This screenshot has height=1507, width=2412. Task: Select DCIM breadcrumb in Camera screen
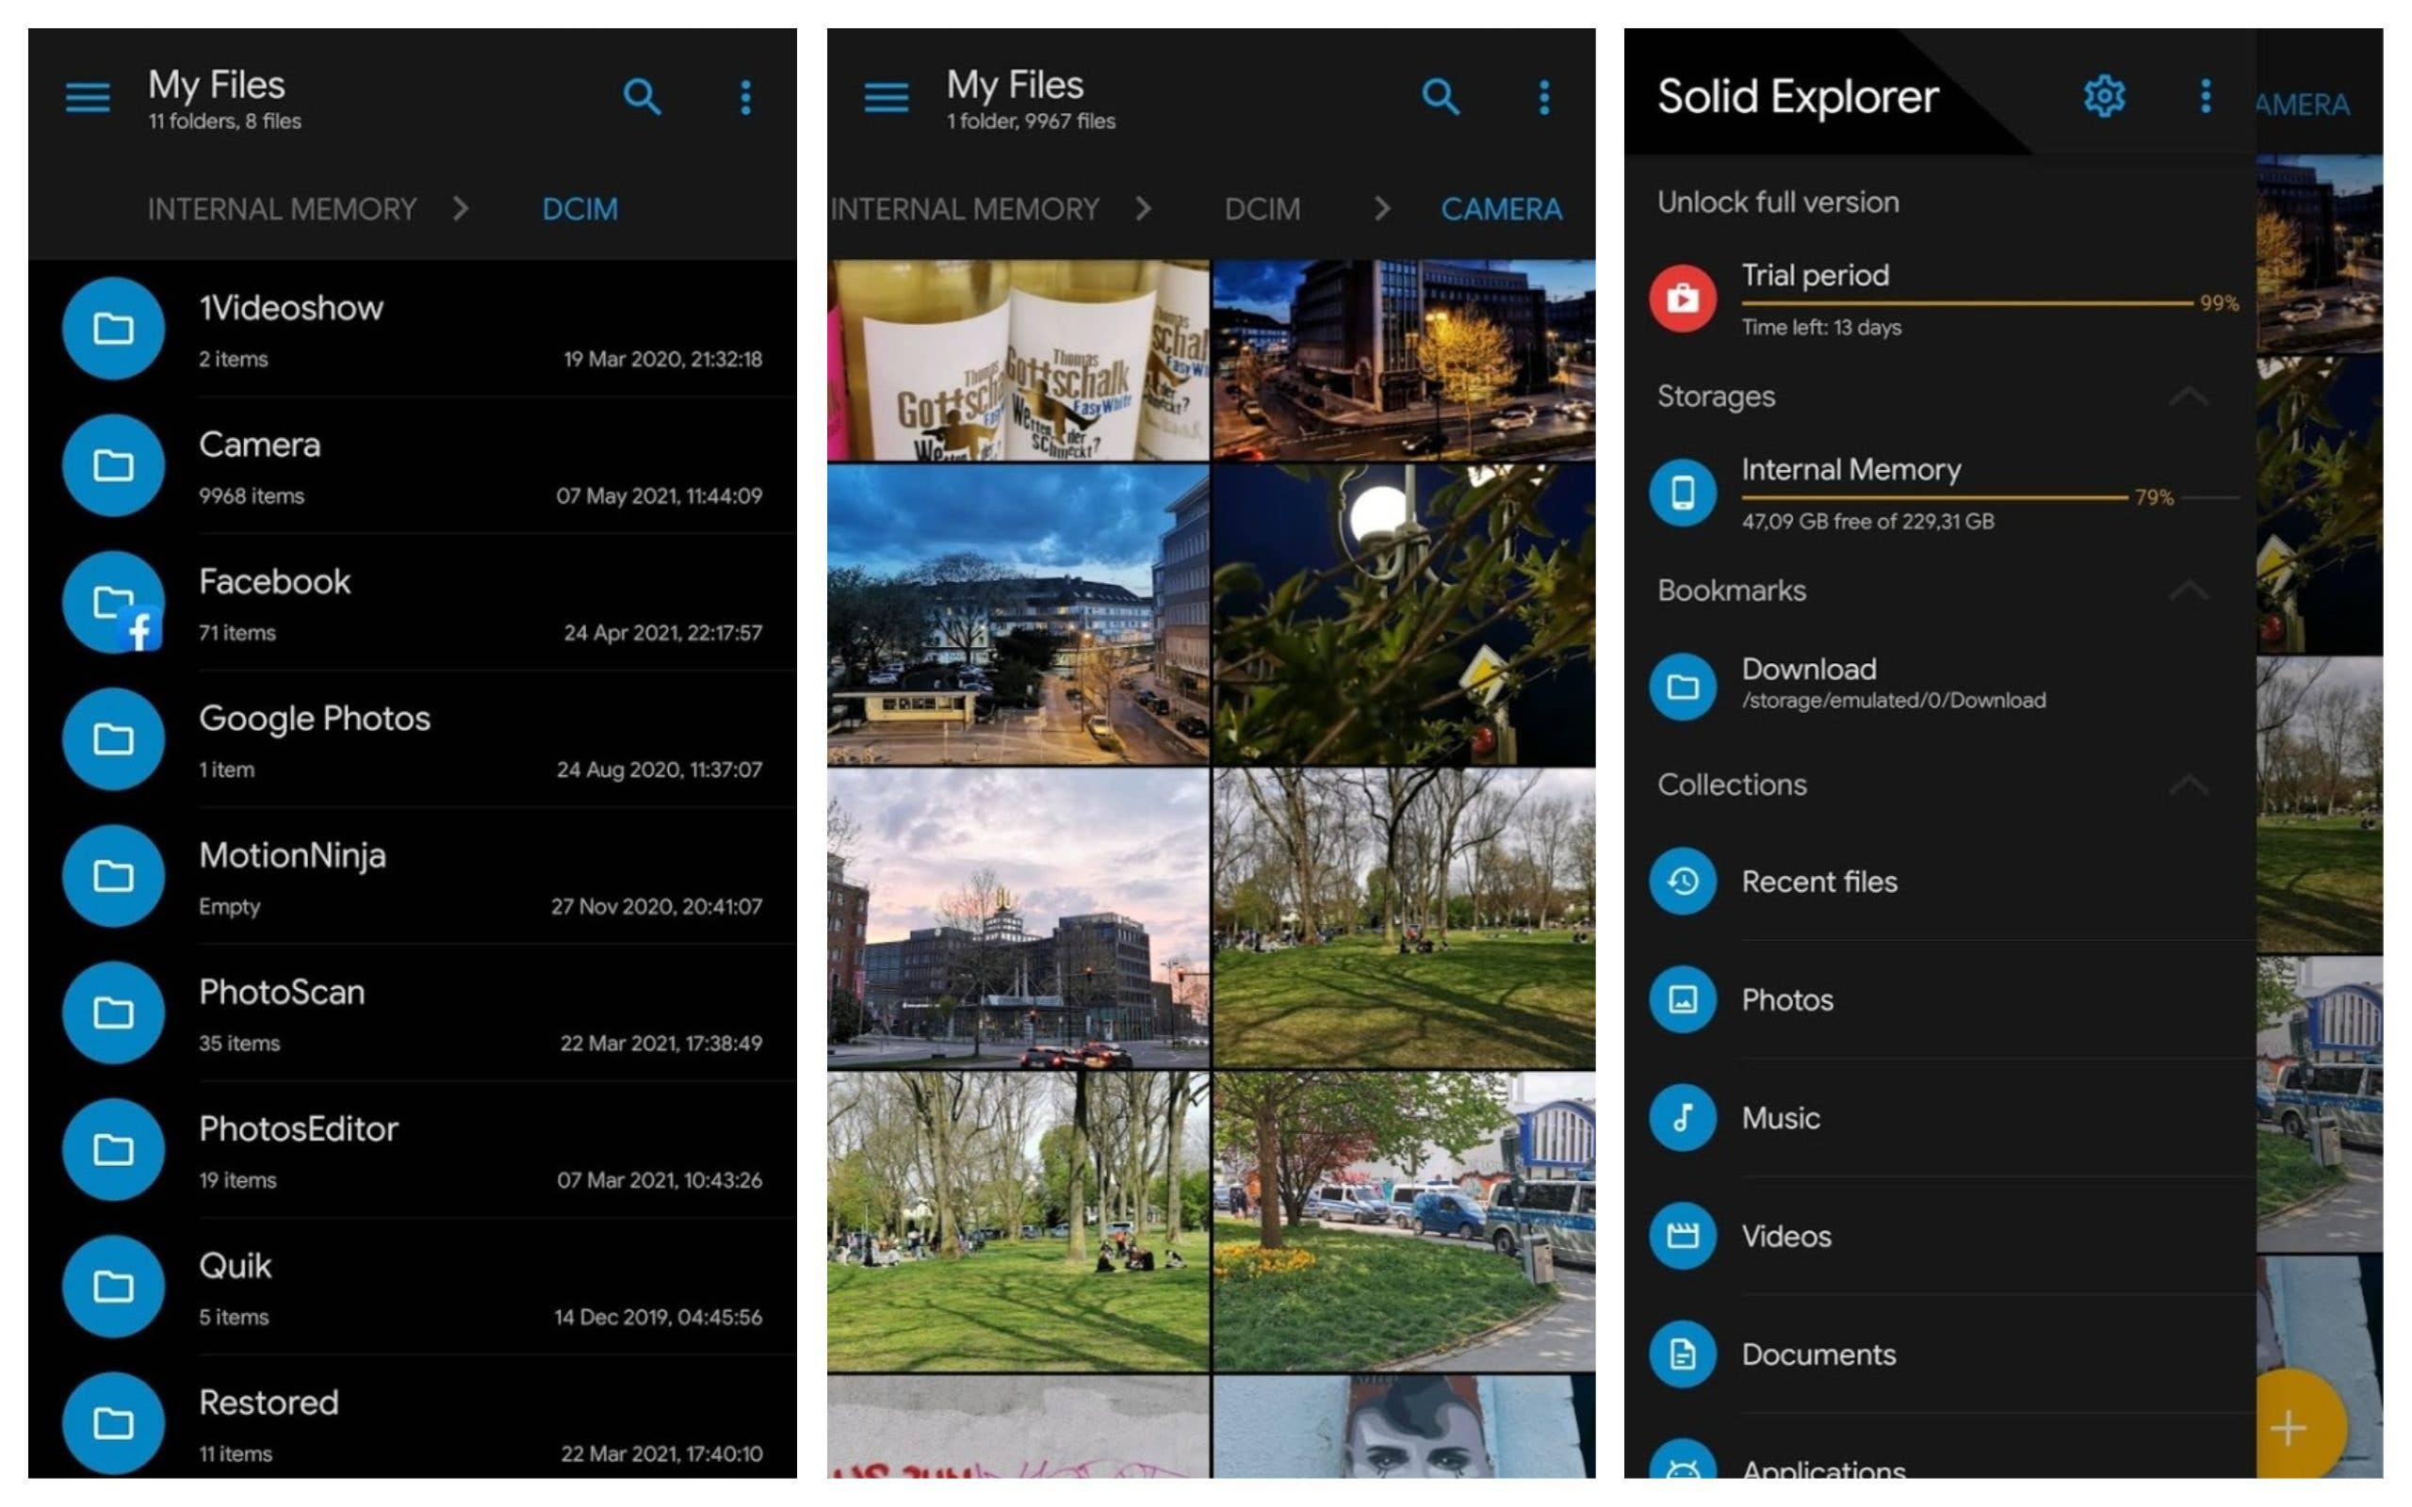click(x=1262, y=209)
